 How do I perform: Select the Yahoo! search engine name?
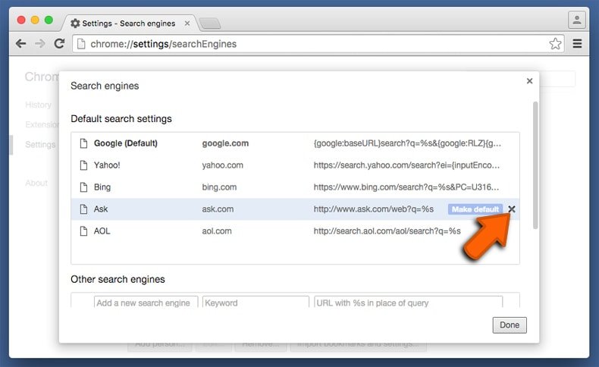[x=107, y=165]
